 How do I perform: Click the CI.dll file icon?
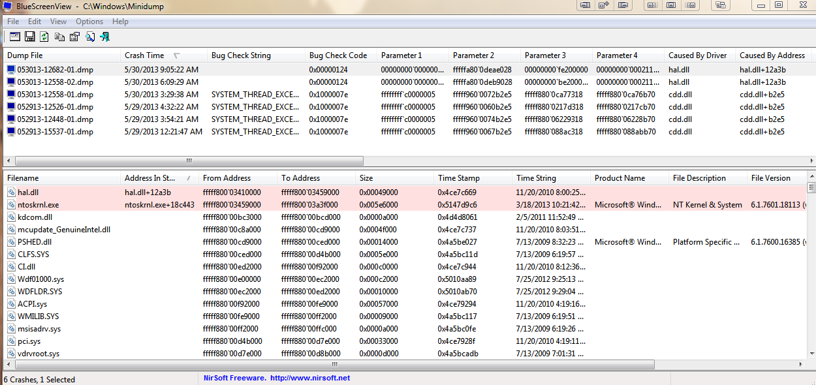11,267
